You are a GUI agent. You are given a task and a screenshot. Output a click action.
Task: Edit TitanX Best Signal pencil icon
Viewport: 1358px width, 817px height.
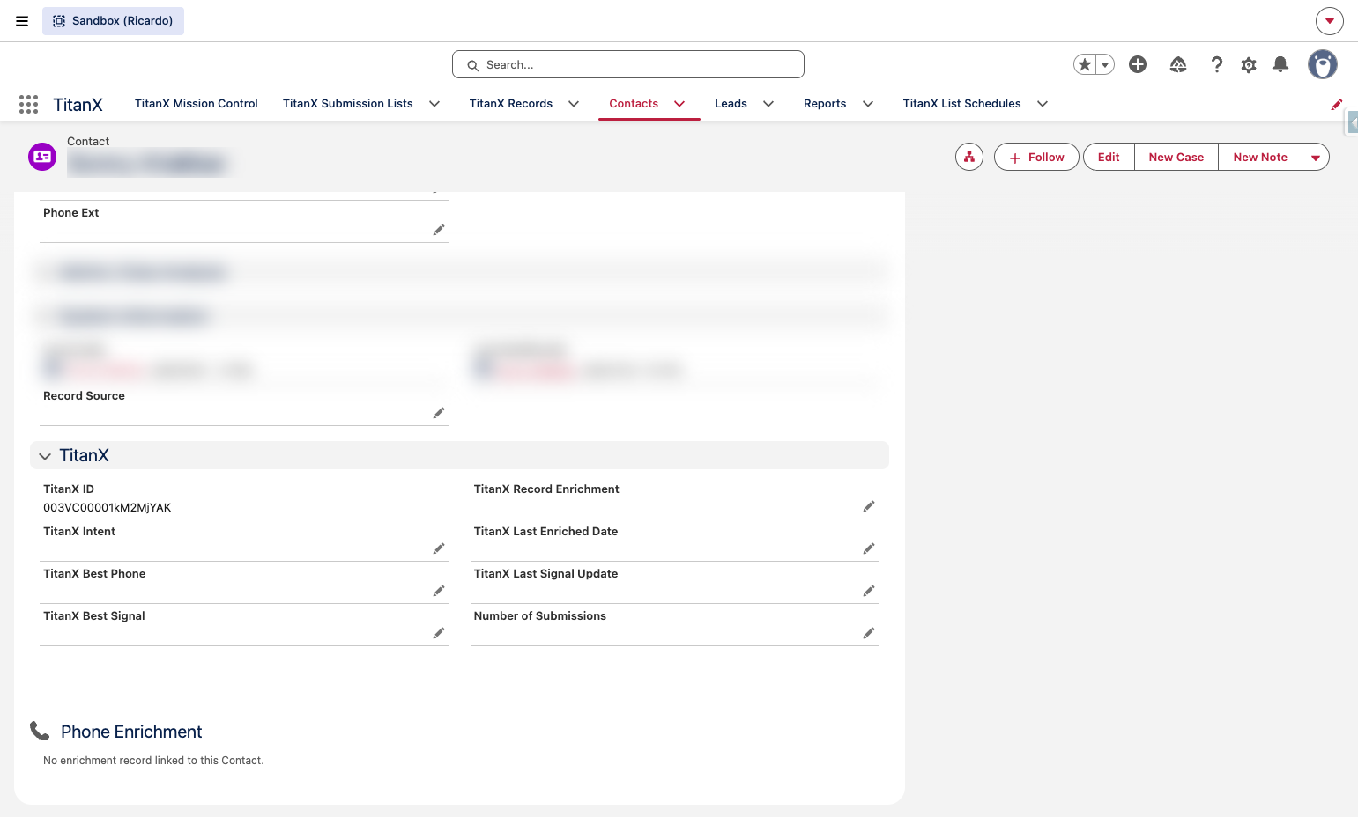(439, 633)
